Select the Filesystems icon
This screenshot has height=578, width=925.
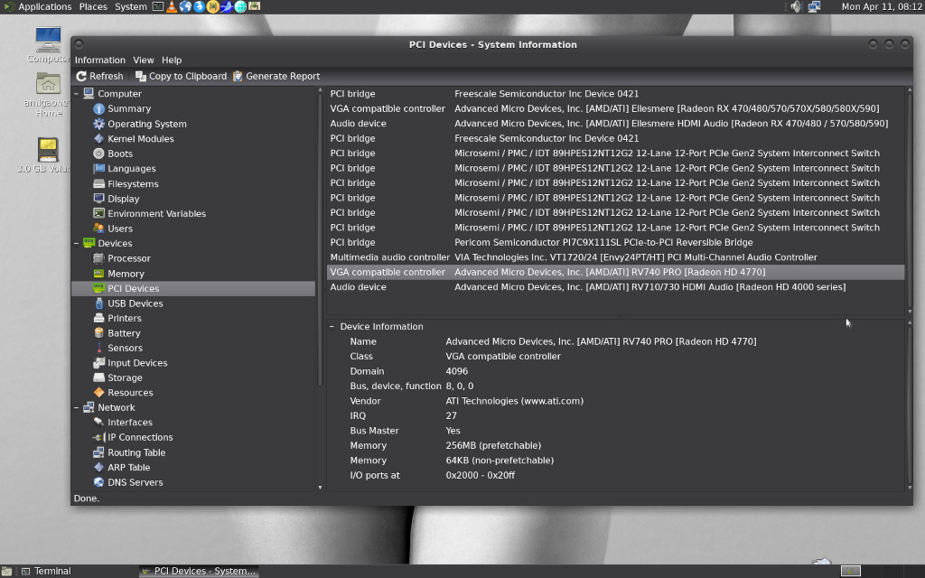pyautogui.click(x=98, y=183)
